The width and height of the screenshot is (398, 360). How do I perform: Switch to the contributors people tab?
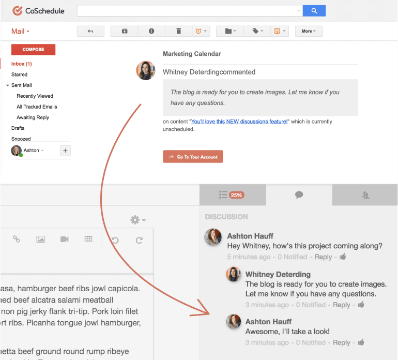(365, 195)
